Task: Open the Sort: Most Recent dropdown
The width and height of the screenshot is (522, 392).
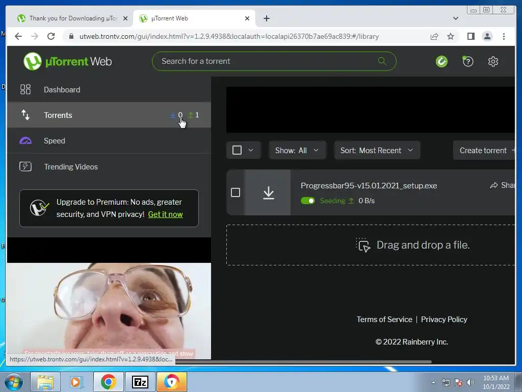Action: pyautogui.click(x=377, y=151)
